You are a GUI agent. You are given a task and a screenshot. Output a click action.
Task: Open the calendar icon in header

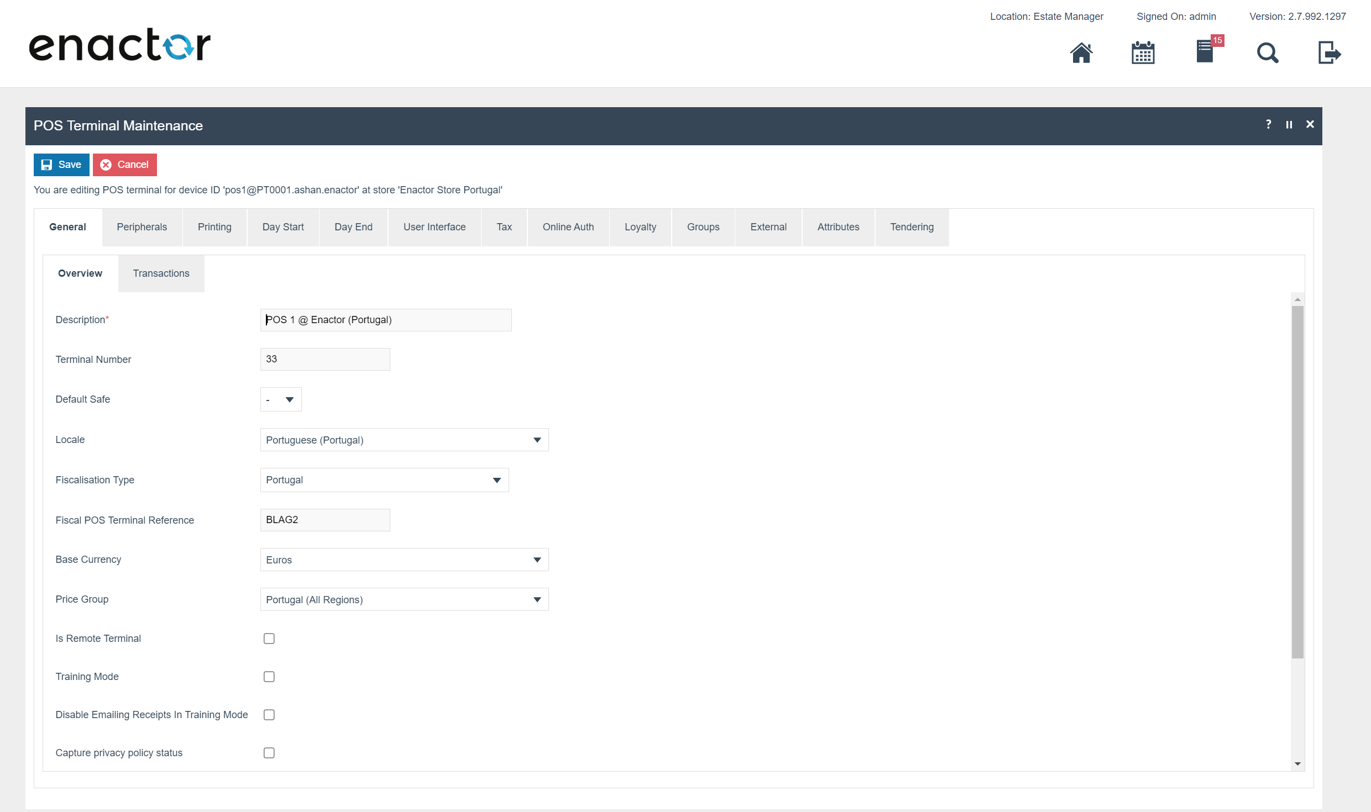coord(1143,53)
